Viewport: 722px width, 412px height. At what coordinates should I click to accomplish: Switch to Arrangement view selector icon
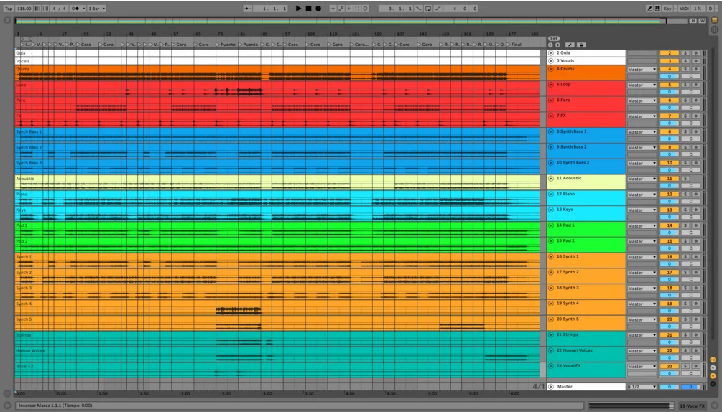tap(715, 20)
